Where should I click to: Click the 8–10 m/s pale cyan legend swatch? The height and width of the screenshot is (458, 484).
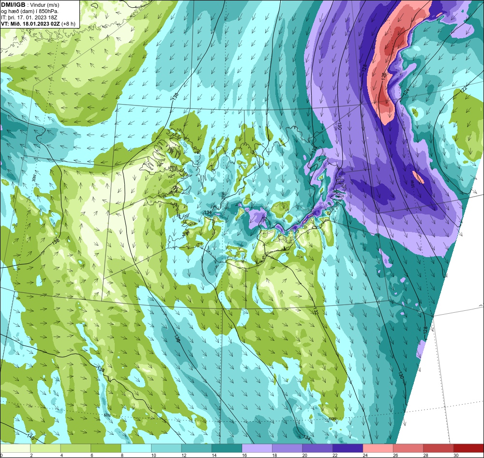[136, 448]
